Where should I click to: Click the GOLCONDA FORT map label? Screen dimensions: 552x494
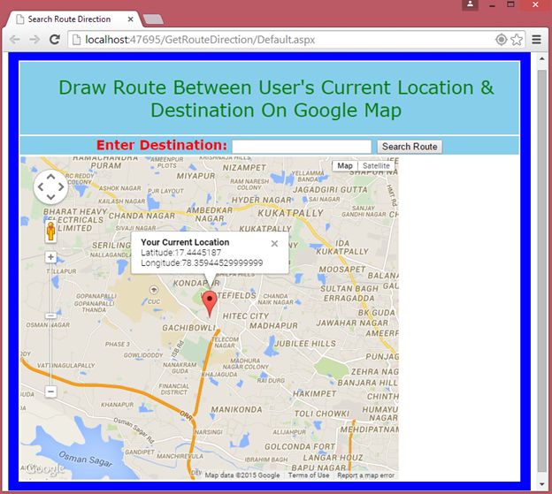300,446
